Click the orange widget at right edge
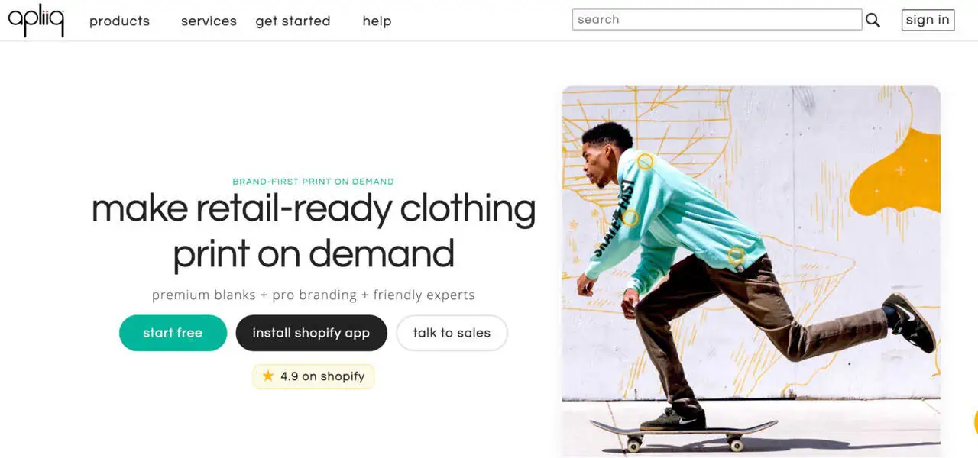The height and width of the screenshot is (458, 978). 976,421
